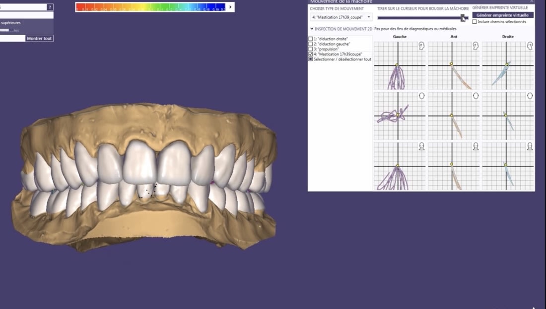Image resolution: width=546 pixels, height=309 pixels.
Task: Toggle "Inclure chemins sélectionnés" checkbox
Action: pyautogui.click(x=475, y=22)
